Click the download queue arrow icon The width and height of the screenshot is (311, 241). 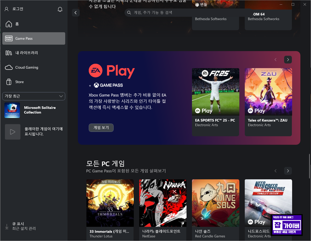click(7, 226)
